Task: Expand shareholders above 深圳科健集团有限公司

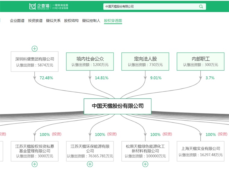Action: click(x=35, y=48)
